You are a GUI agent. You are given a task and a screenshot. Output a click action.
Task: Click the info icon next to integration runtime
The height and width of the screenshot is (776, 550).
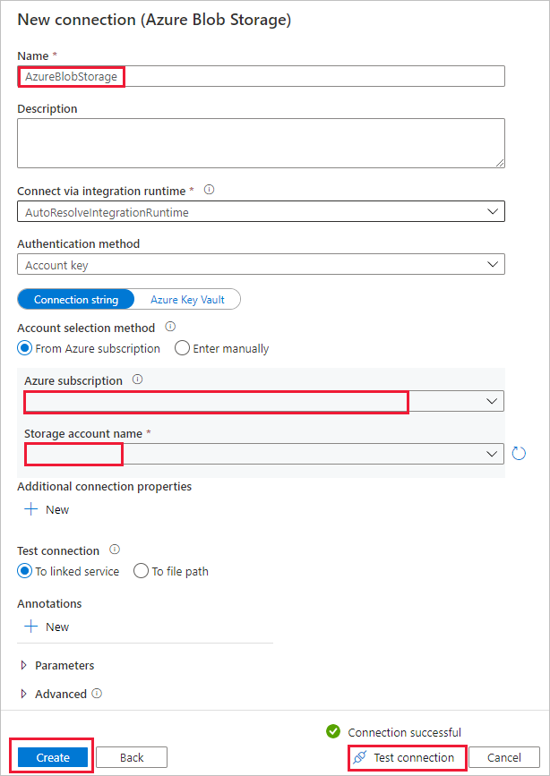209,190
